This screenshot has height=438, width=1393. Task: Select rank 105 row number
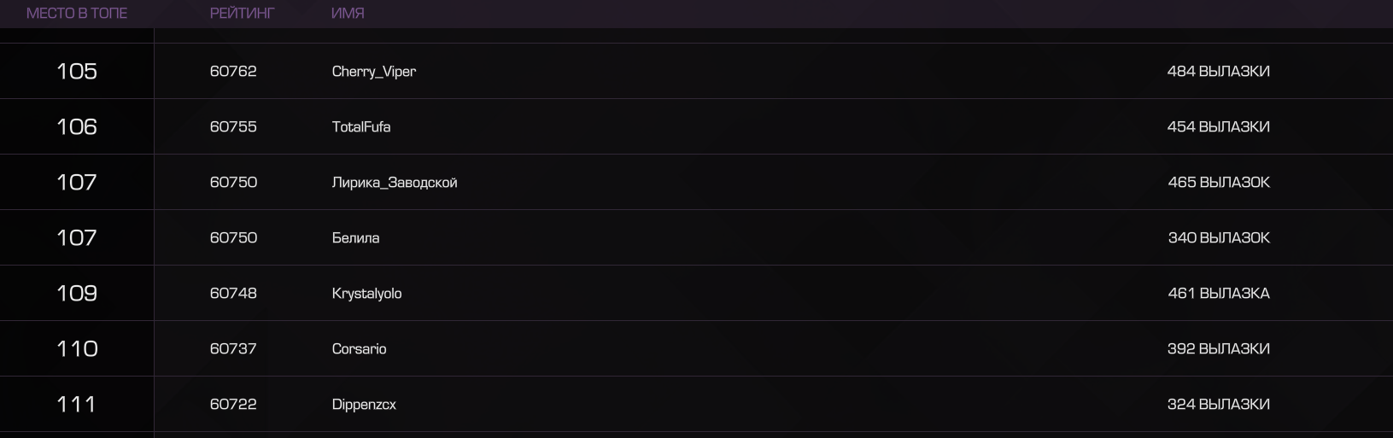click(x=77, y=72)
